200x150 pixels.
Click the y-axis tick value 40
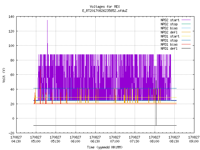pyautogui.click(x=12, y=89)
